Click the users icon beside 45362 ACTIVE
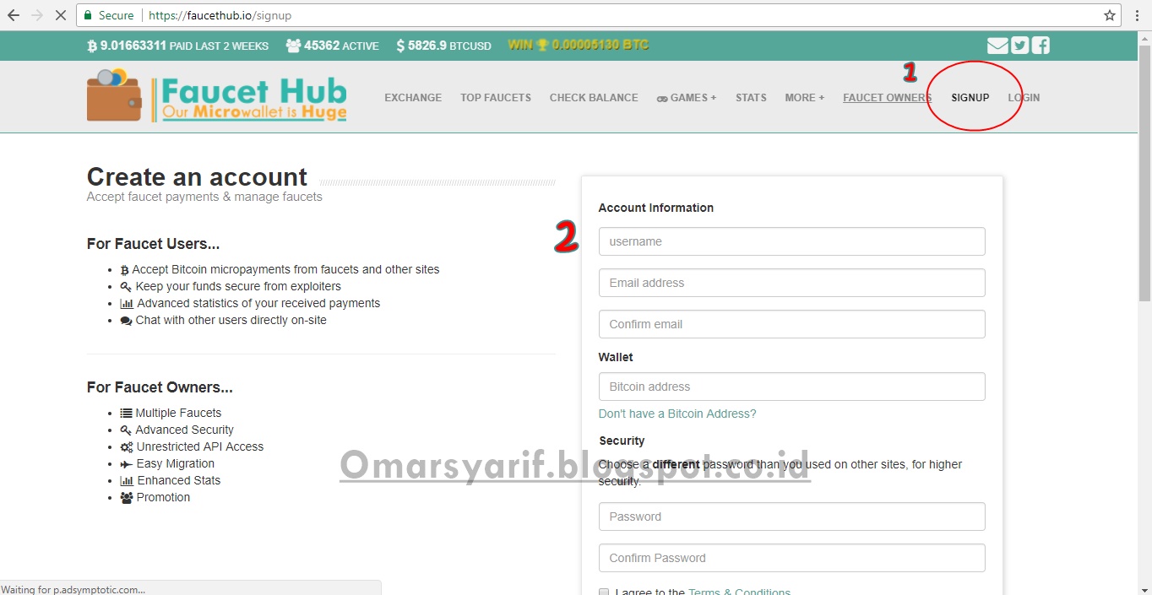 pos(293,46)
